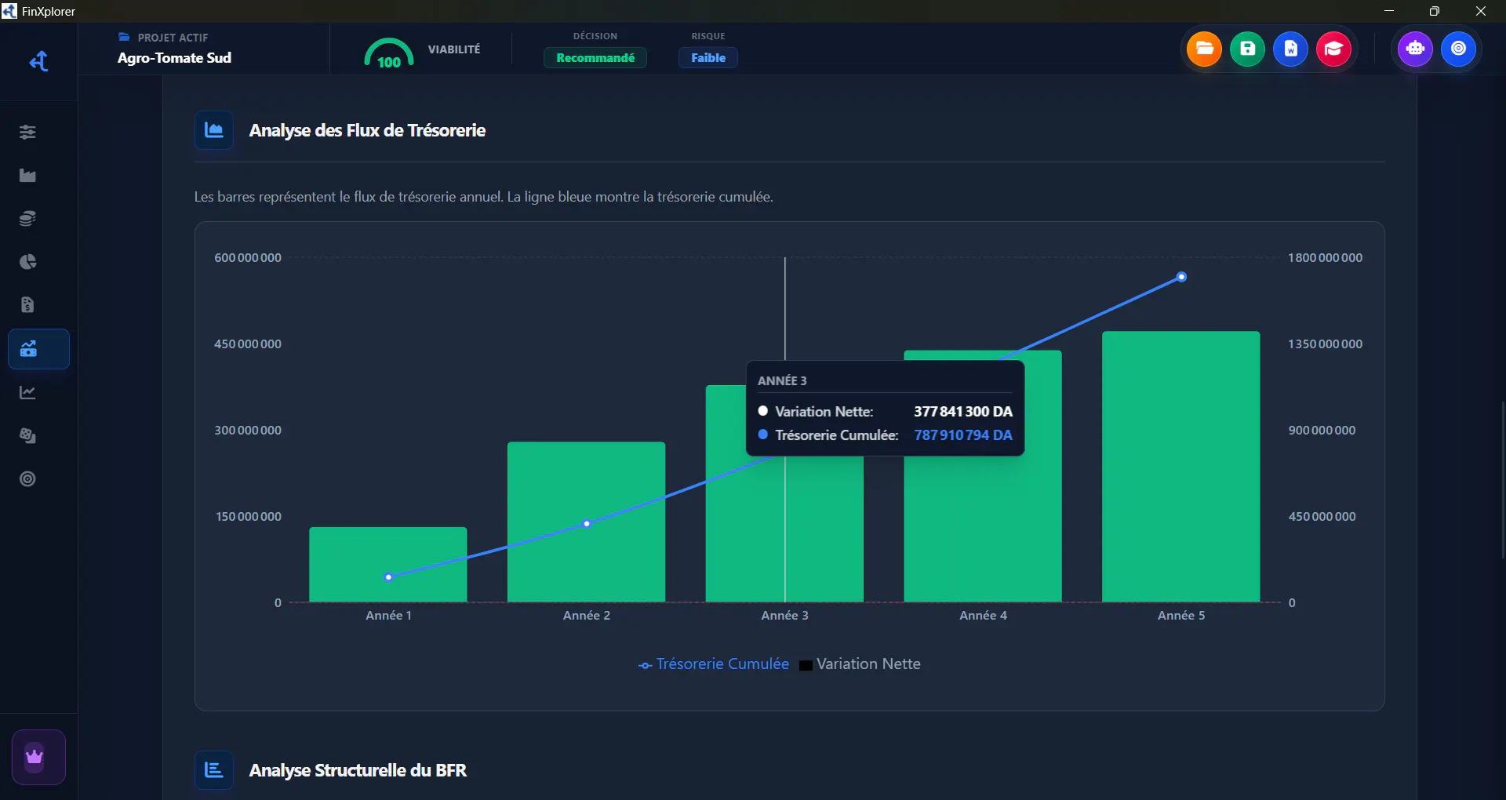Click the page vertical scrollbar
Viewport: 1506px width, 800px height.
click(x=1503, y=478)
